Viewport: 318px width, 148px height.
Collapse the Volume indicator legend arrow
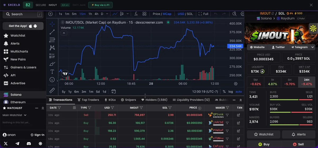64,33
